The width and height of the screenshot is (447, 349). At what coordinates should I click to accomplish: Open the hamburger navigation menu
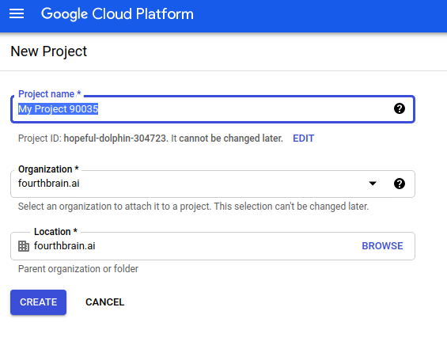(x=17, y=13)
